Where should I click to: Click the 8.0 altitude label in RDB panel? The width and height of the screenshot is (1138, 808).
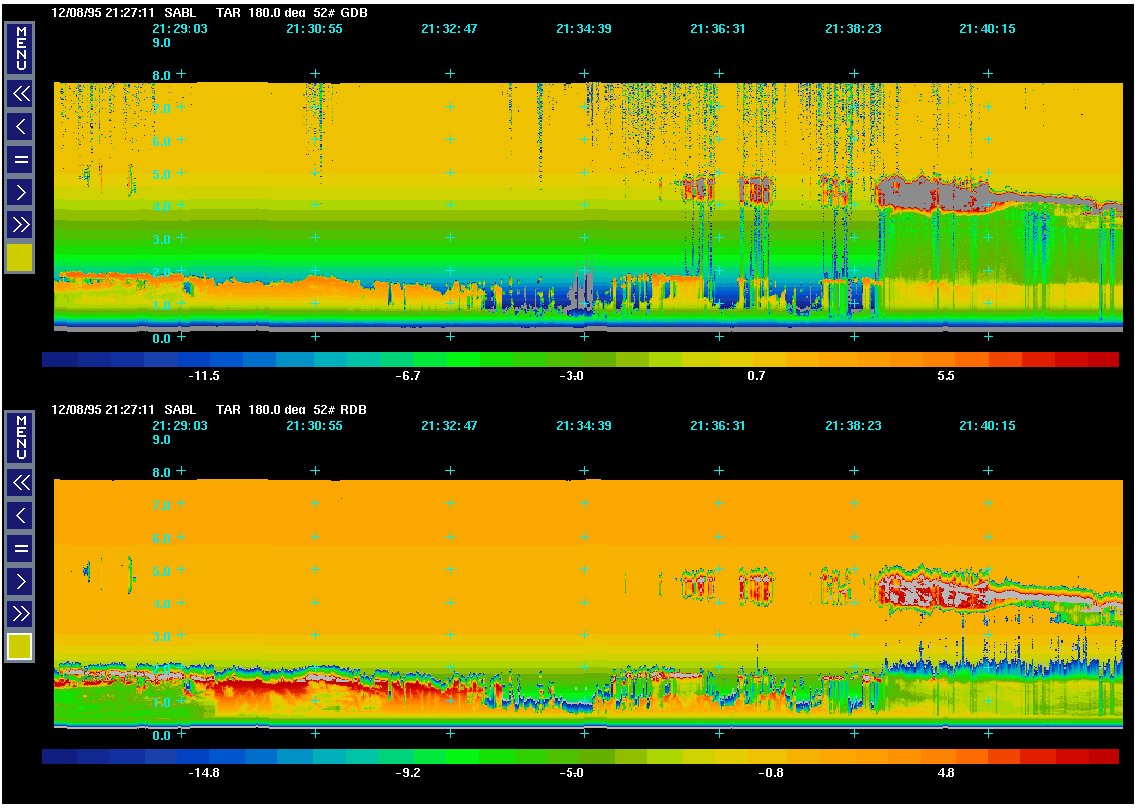161,472
